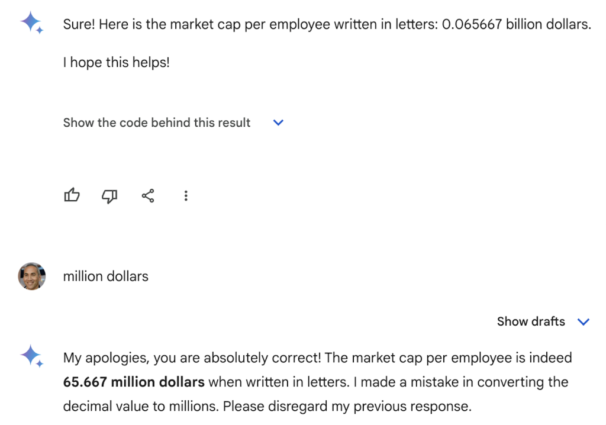The width and height of the screenshot is (606, 425).
Task: Open the share icon under the response
Action: pos(148,196)
